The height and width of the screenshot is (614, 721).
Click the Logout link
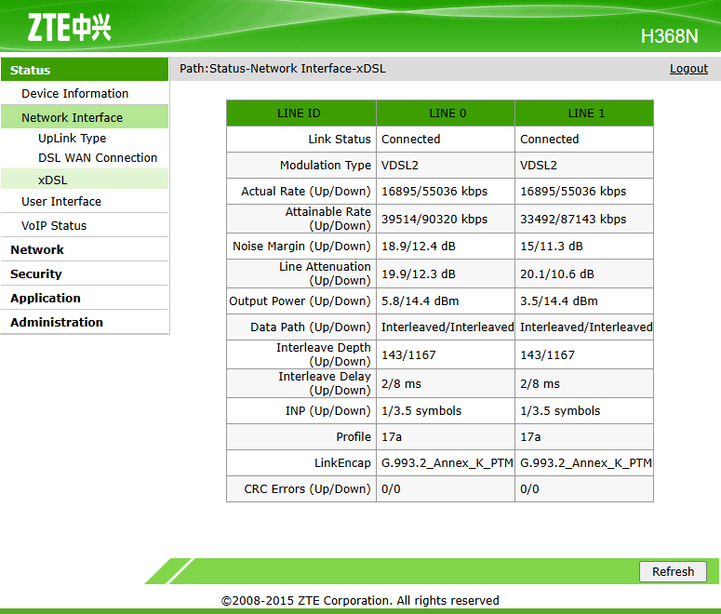click(x=688, y=69)
